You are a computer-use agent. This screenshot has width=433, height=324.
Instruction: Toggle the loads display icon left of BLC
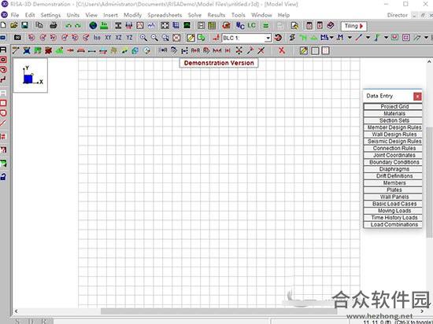click(x=216, y=38)
